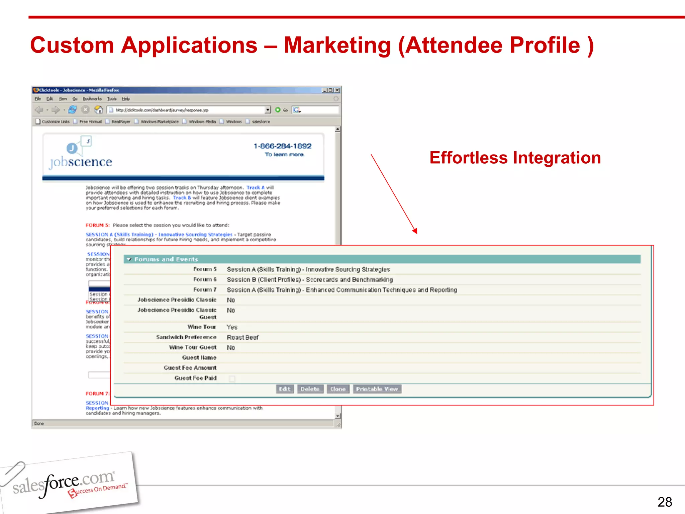Click the Forum 7 session value

click(x=342, y=290)
